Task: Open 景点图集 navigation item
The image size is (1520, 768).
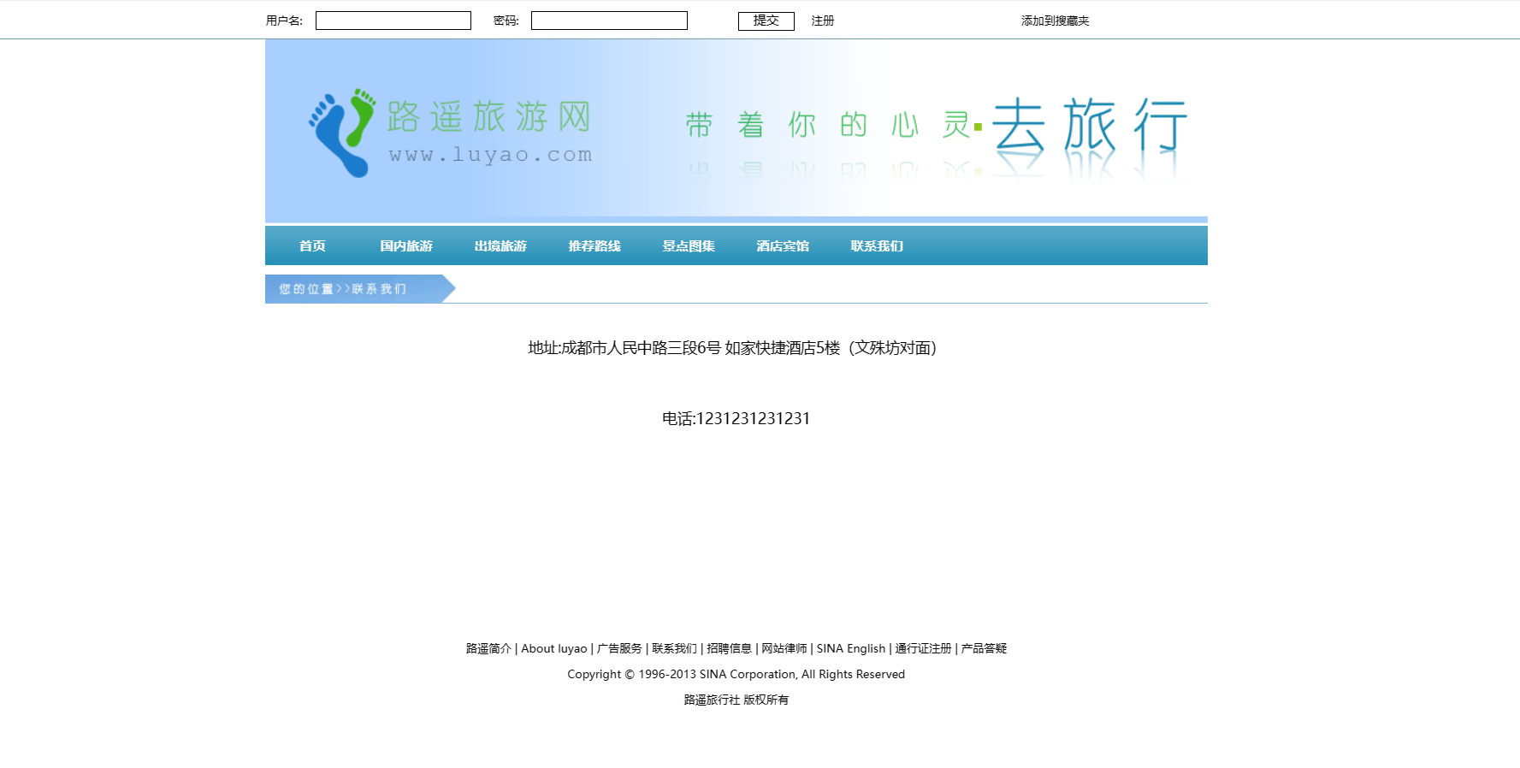Action: coord(689,245)
